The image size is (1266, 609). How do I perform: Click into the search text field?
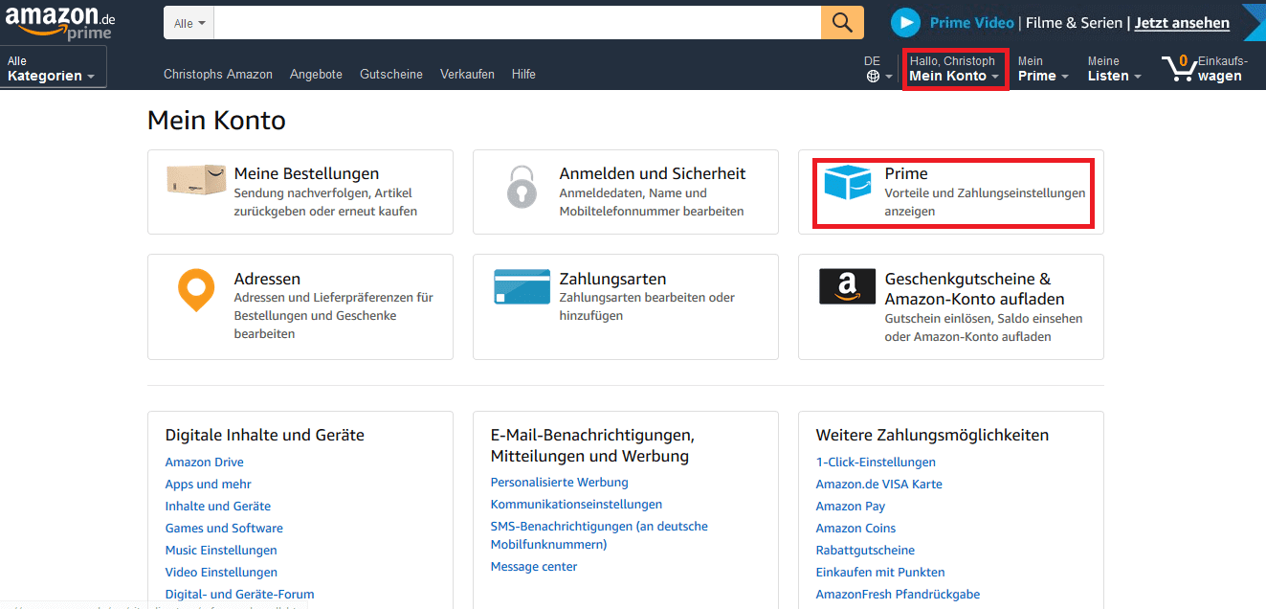(x=517, y=23)
